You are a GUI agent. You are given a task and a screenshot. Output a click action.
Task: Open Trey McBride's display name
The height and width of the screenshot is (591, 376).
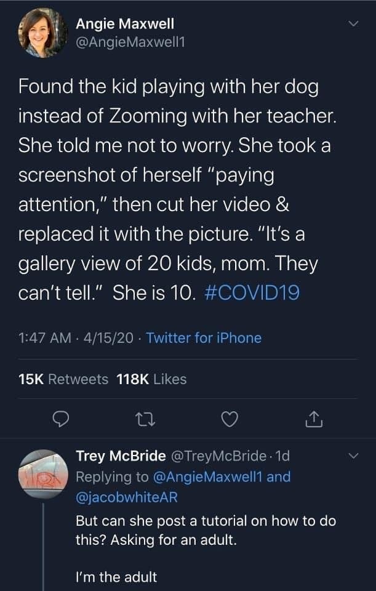[121, 456]
